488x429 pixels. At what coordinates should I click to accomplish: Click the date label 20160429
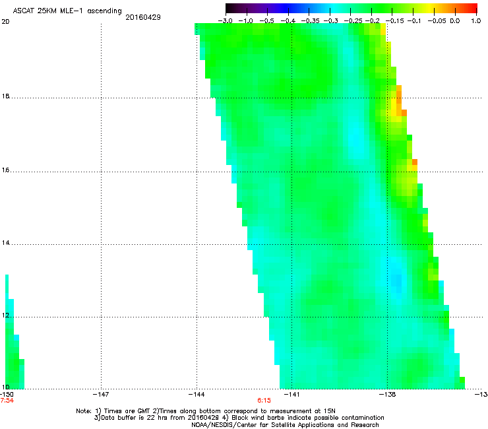[x=143, y=17]
